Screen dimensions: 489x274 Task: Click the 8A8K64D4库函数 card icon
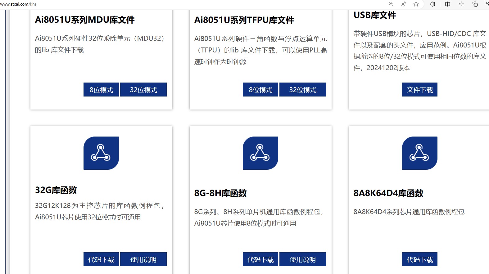coord(420,153)
